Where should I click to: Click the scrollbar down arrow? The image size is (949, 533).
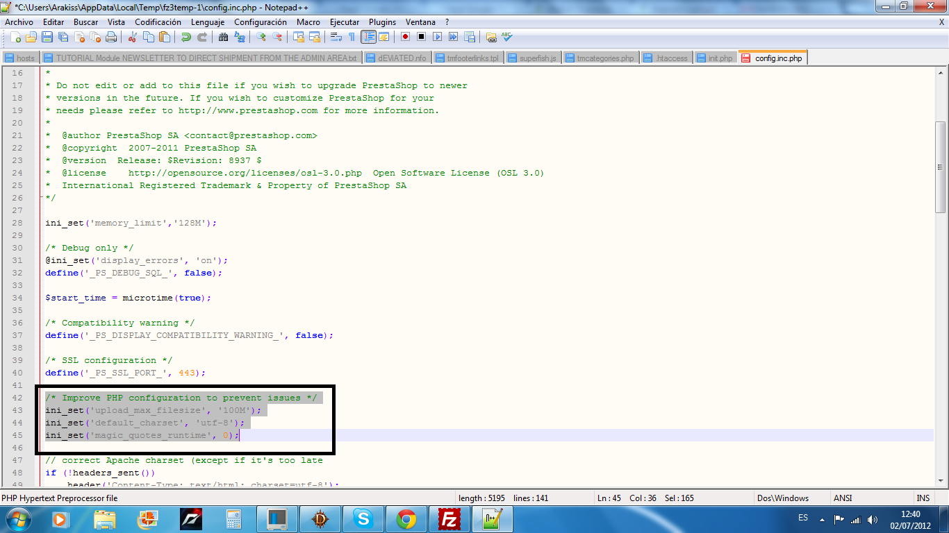click(940, 482)
